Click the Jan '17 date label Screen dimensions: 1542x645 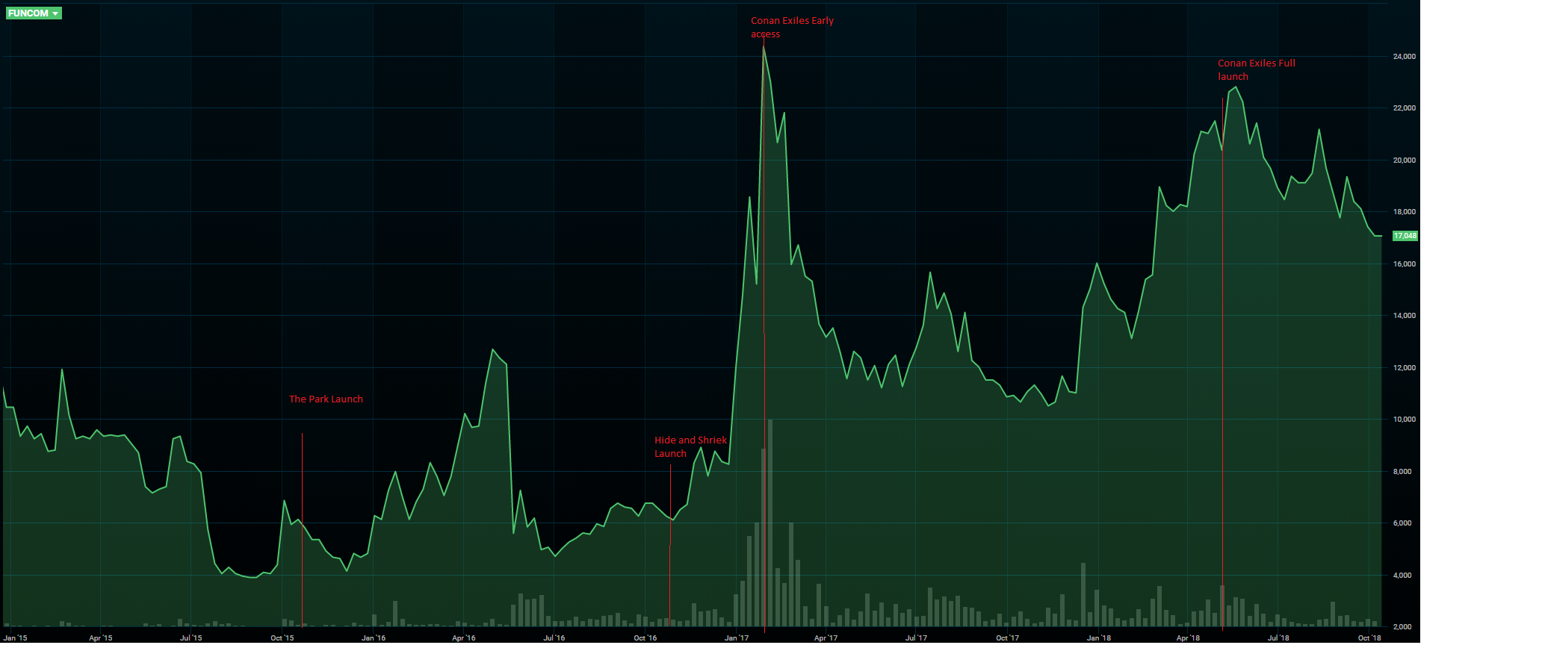pos(737,638)
